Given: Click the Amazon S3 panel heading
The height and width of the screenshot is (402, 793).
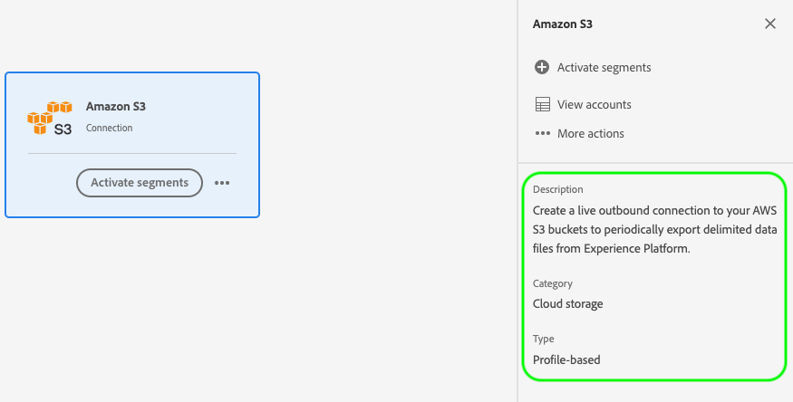Looking at the screenshot, I should click(563, 24).
